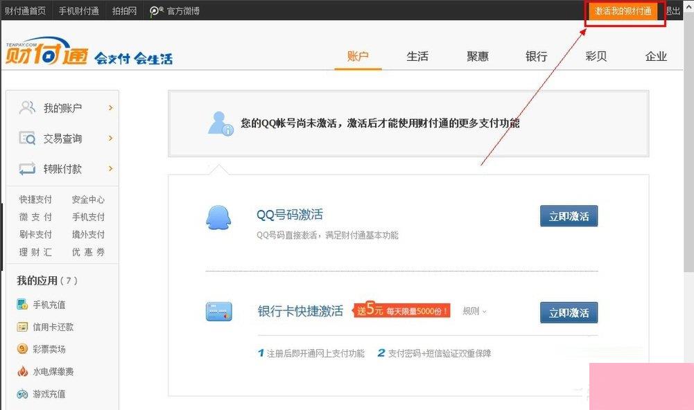Open the 手机充值 app link
The image size is (694, 410).
(49, 305)
